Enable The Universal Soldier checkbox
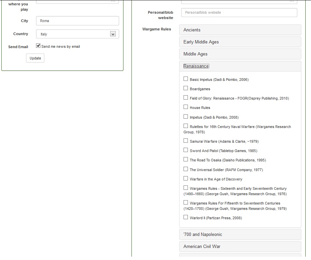The width and height of the screenshot is (311, 260). [186, 169]
